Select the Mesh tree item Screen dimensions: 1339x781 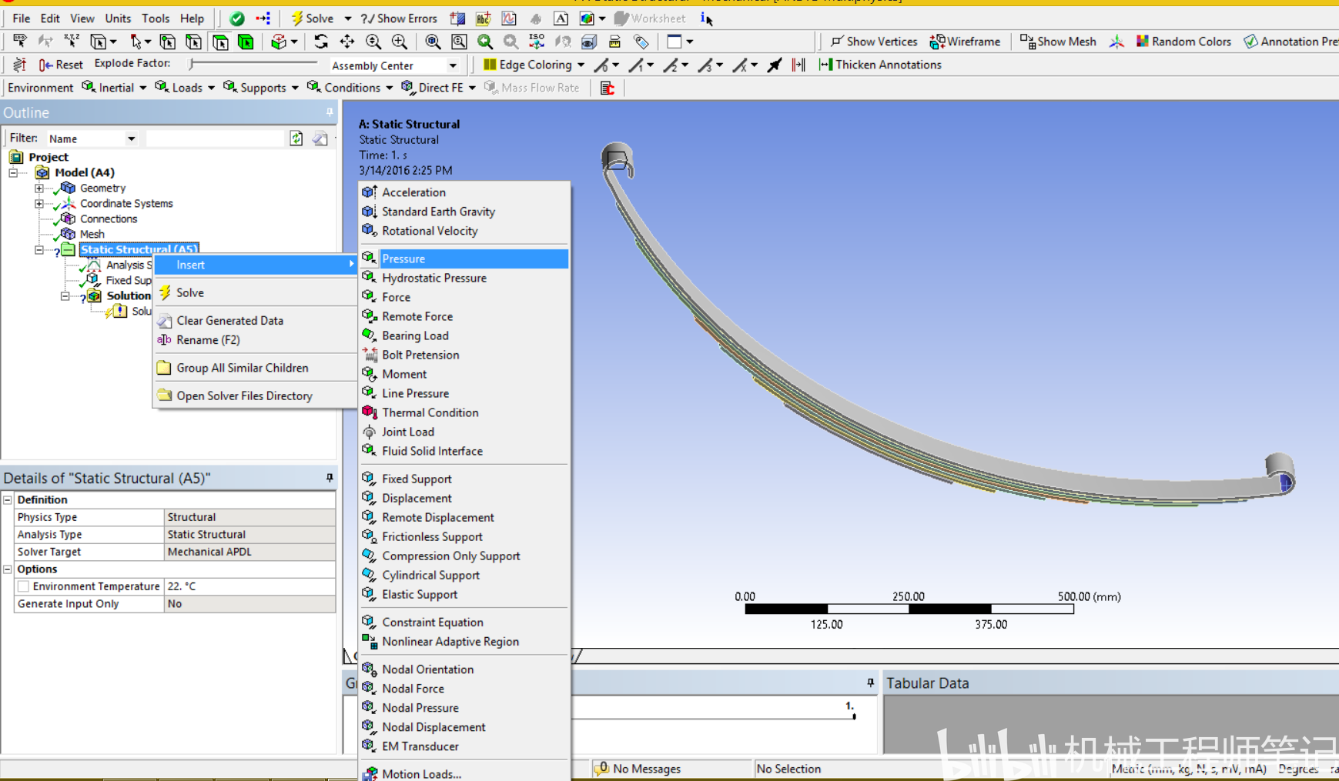(92, 234)
